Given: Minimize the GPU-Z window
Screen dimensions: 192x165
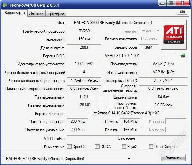Looking at the screenshot, I should pos(162,3).
